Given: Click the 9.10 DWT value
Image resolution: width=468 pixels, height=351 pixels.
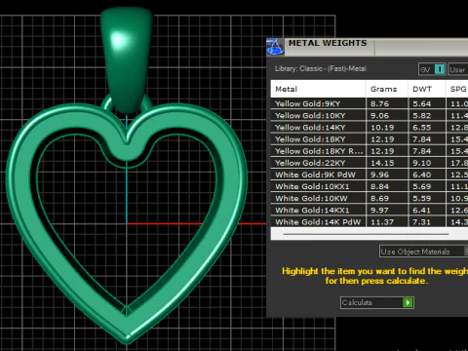Looking at the screenshot, I should click(422, 163).
